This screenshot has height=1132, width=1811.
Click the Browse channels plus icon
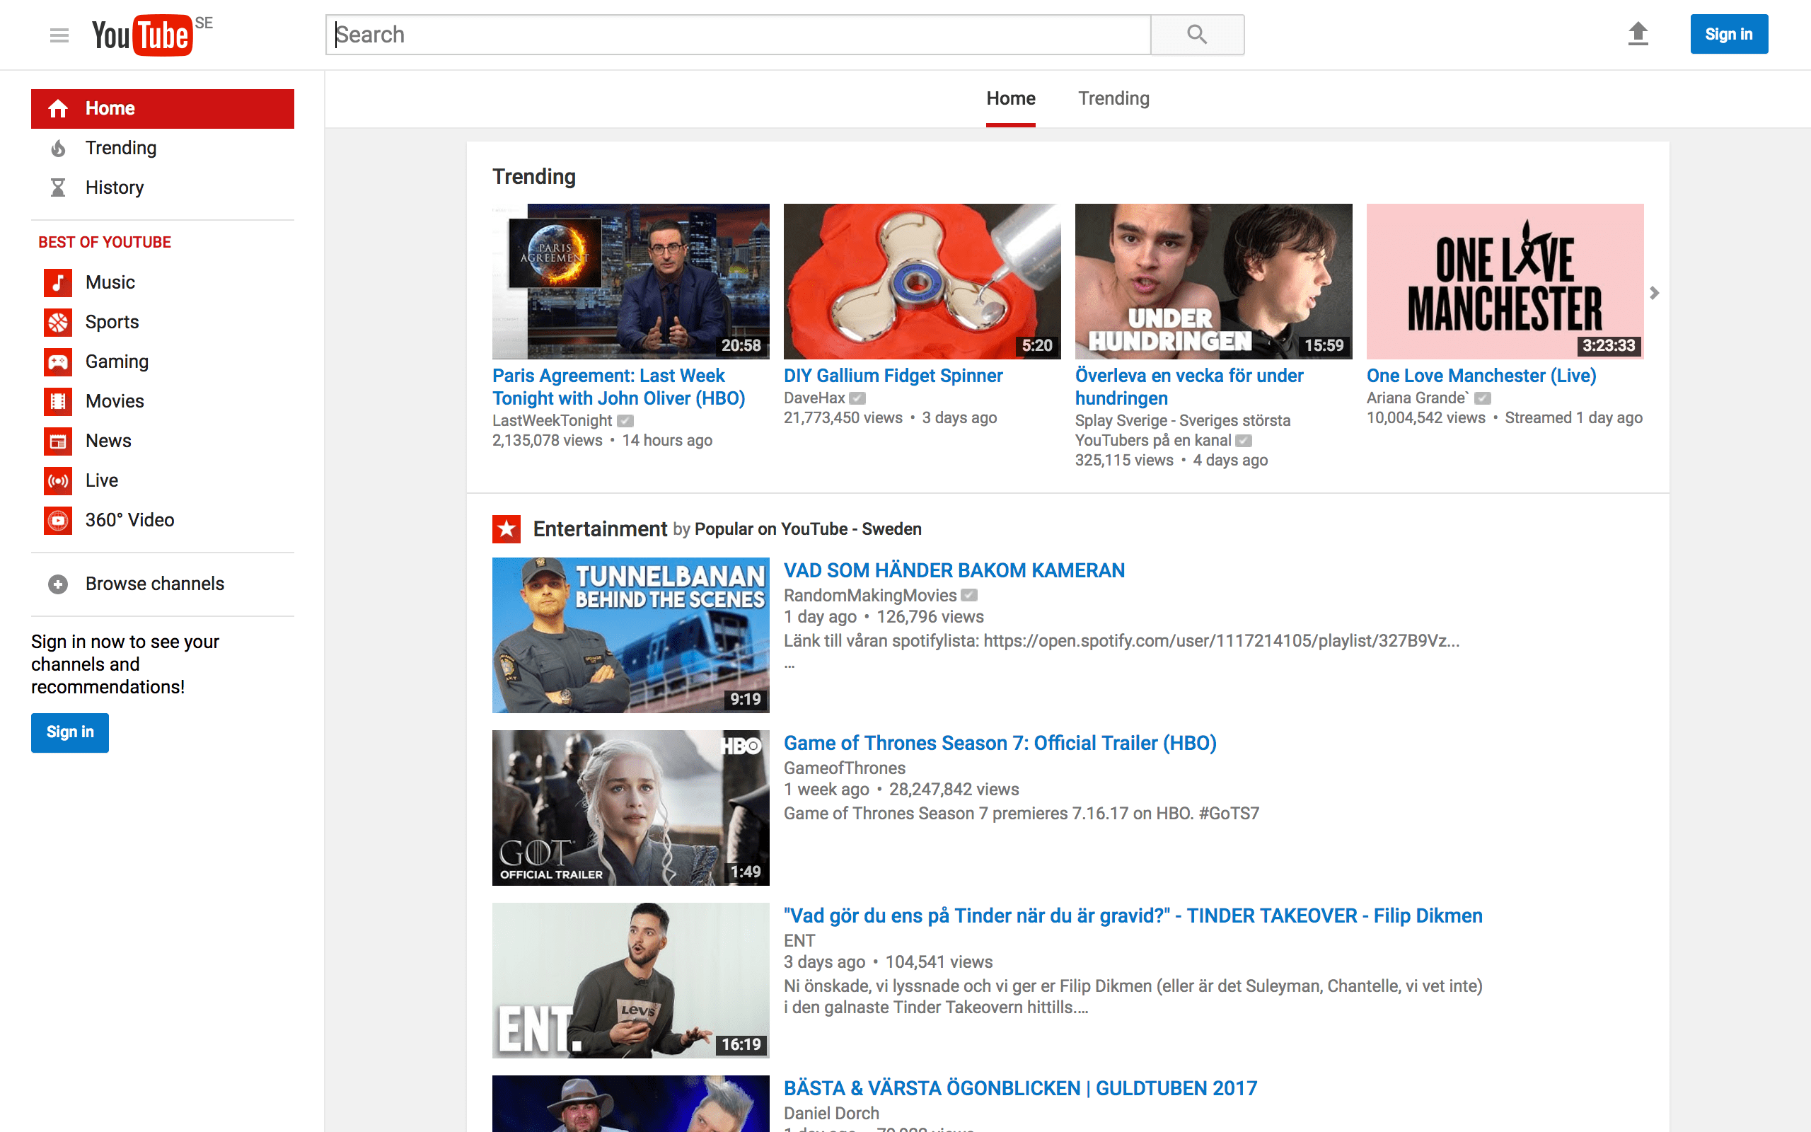tap(57, 584)
